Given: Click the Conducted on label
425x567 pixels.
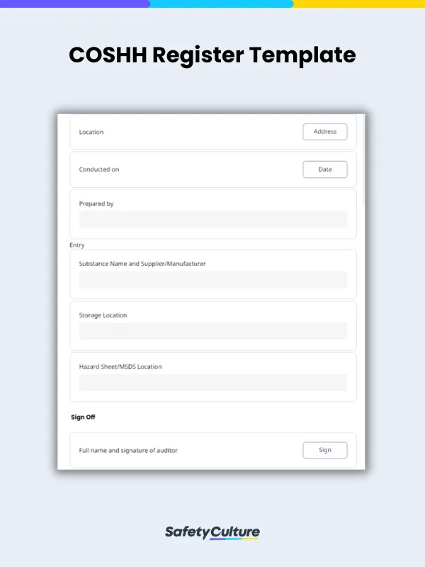Looking at the screenshot, I should pos(99,170).
